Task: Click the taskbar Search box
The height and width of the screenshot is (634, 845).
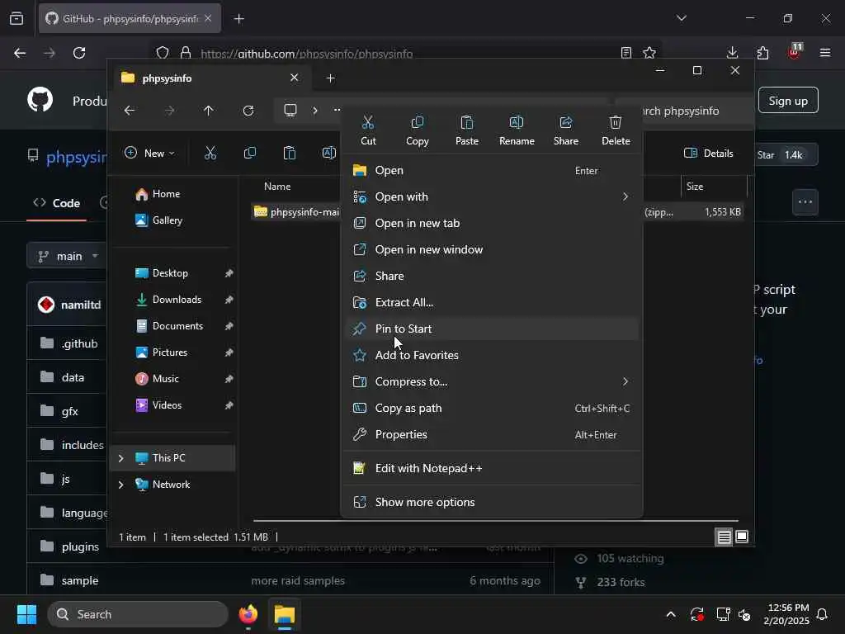Action: (138, 614)
